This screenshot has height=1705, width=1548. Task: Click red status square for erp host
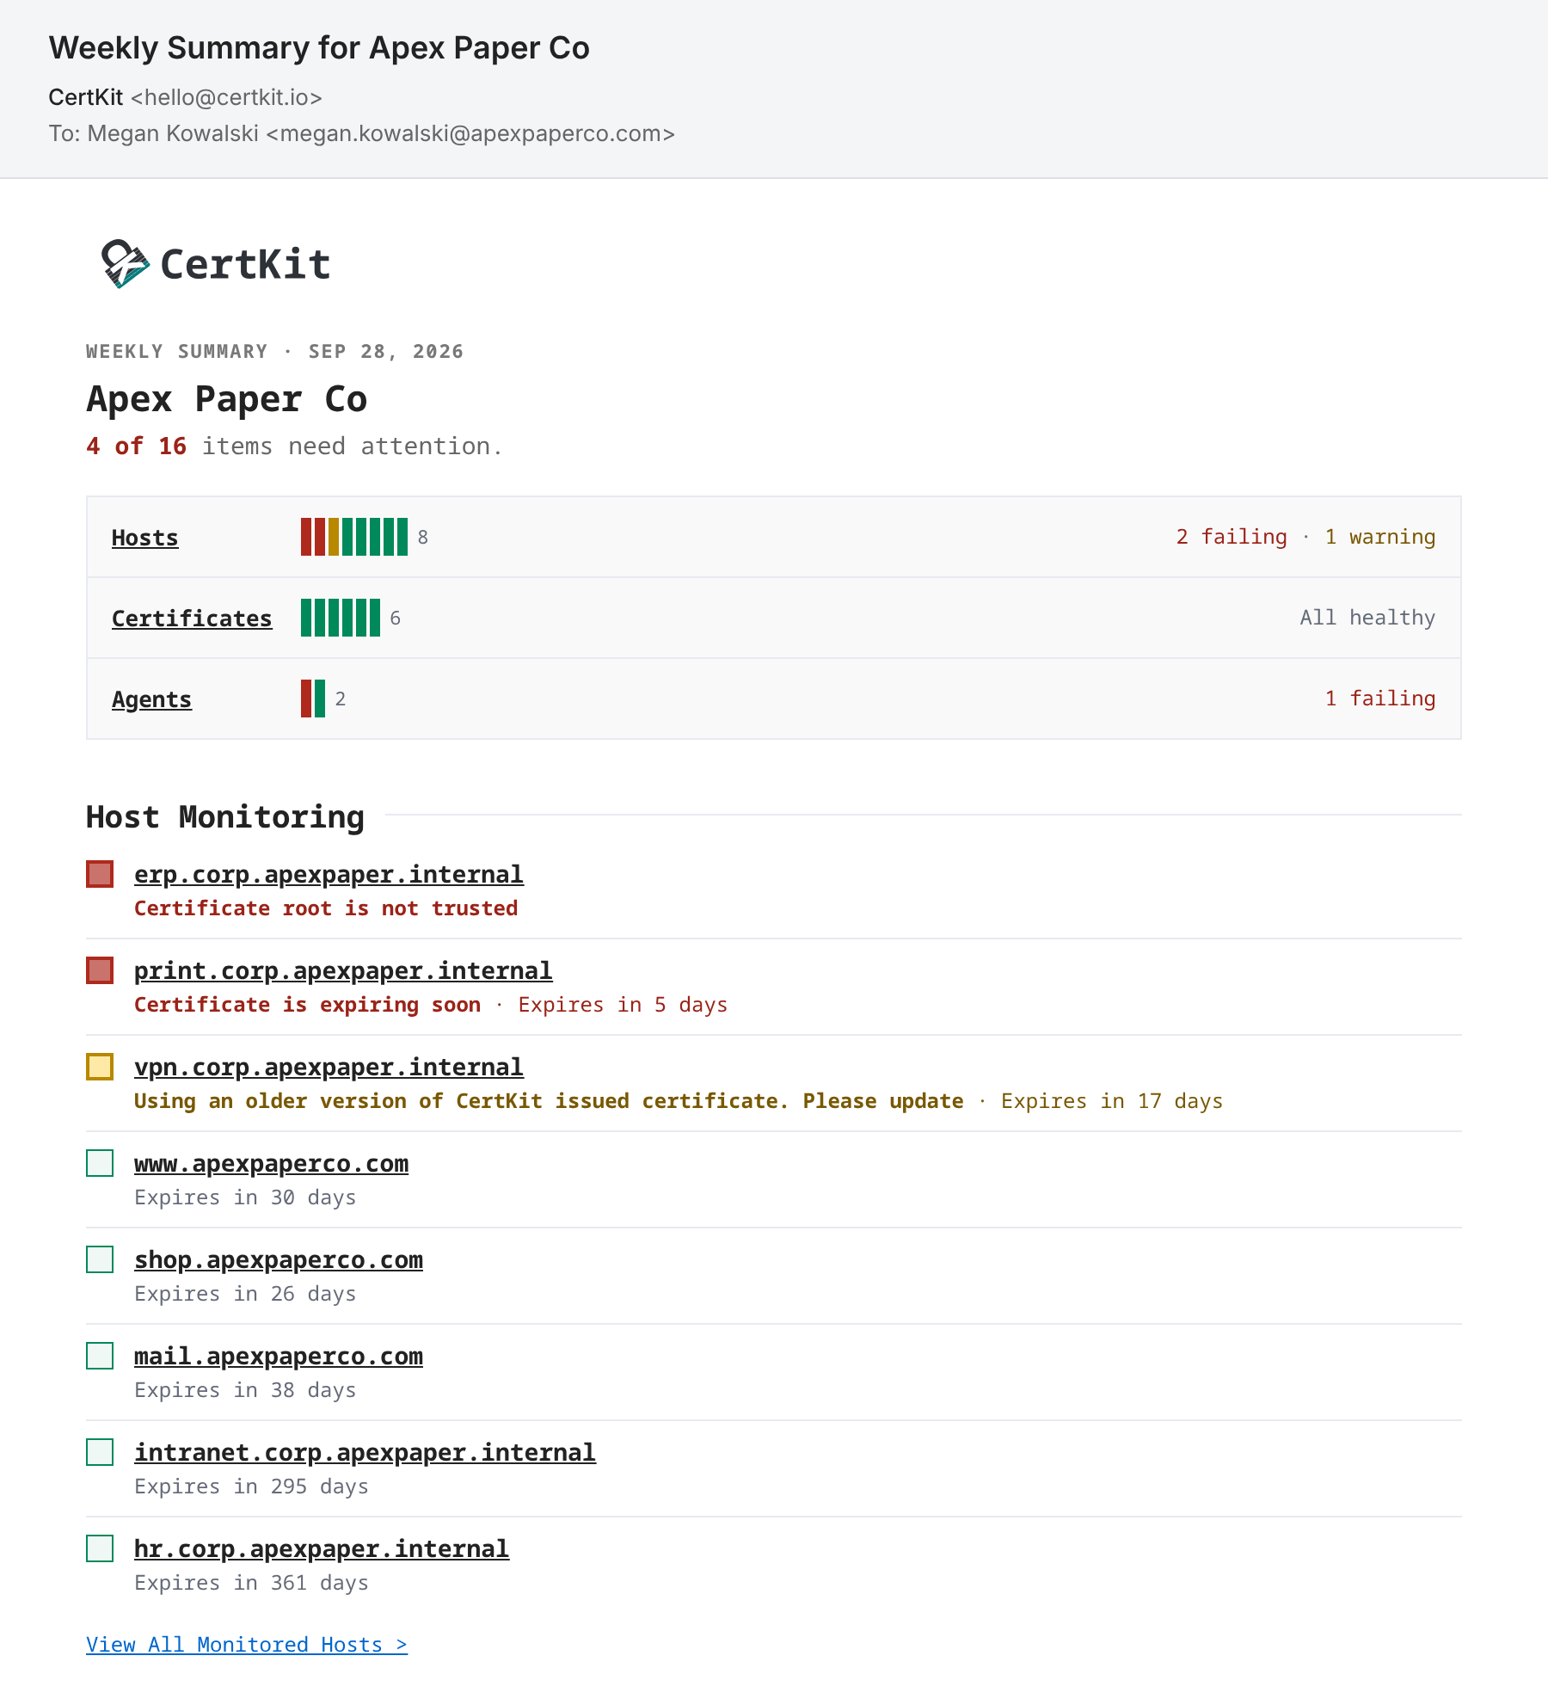coord(100,874)
